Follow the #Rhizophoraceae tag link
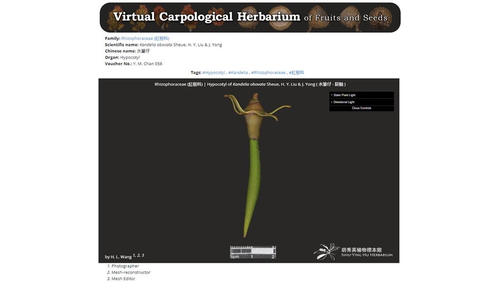The image size is (502, 282). 268,72
